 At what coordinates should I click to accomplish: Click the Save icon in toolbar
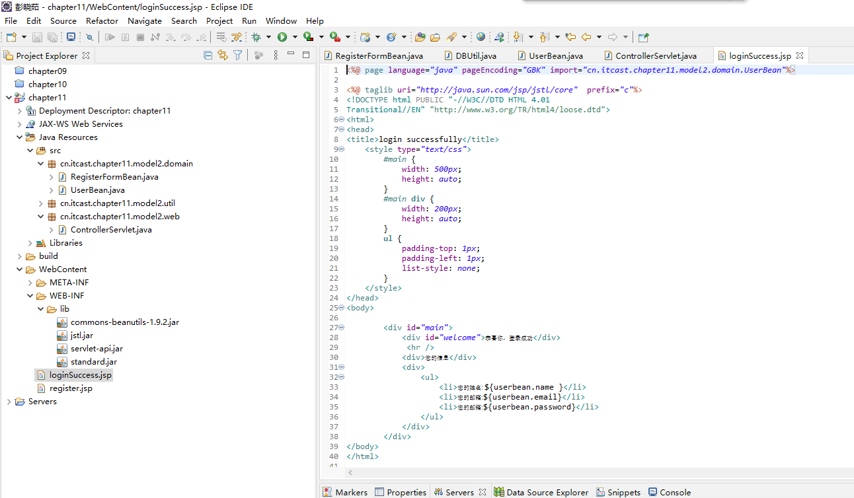[x=37, y=38]
